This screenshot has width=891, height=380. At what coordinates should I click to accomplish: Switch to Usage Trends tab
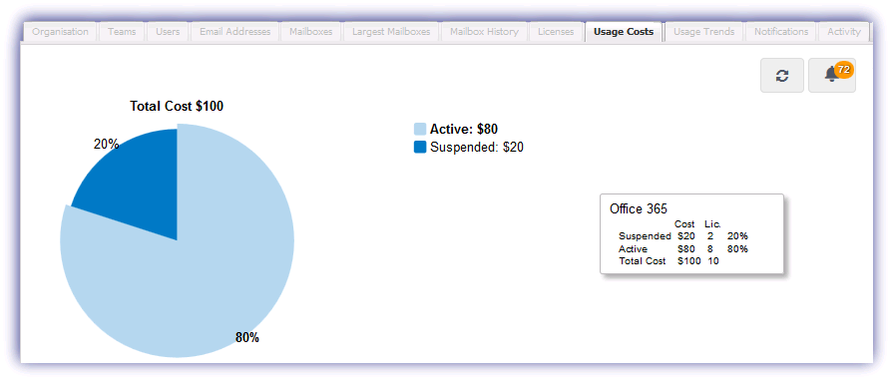coord(704,32)
